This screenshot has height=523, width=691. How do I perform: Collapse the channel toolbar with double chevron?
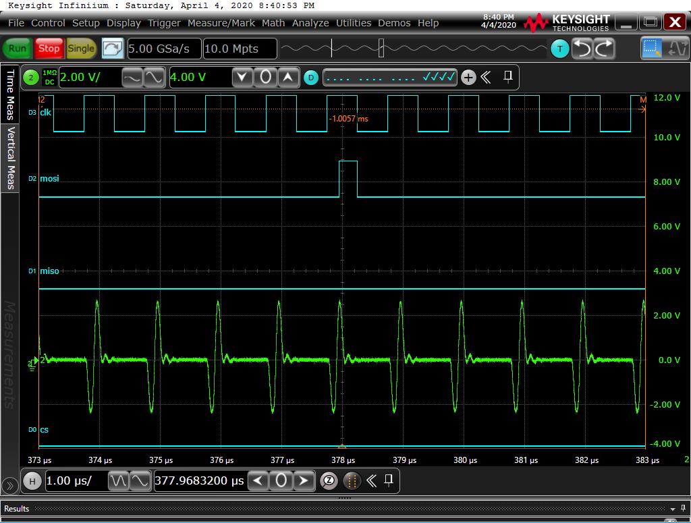click(x=486, y=78)
